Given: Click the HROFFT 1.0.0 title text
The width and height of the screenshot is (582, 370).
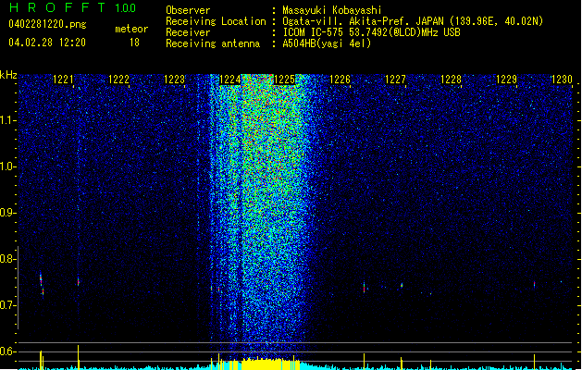Looking at the screenshot, I should coord(73,7).
